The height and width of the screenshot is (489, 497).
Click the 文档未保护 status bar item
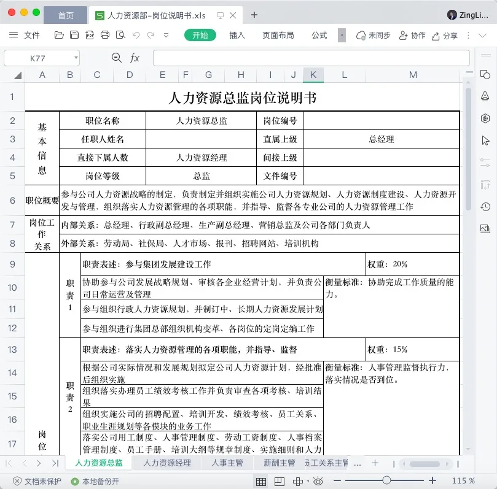point(37,482)
